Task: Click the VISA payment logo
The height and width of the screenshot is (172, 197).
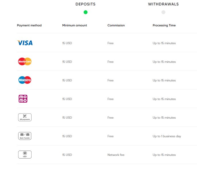Action: [25, 43]
